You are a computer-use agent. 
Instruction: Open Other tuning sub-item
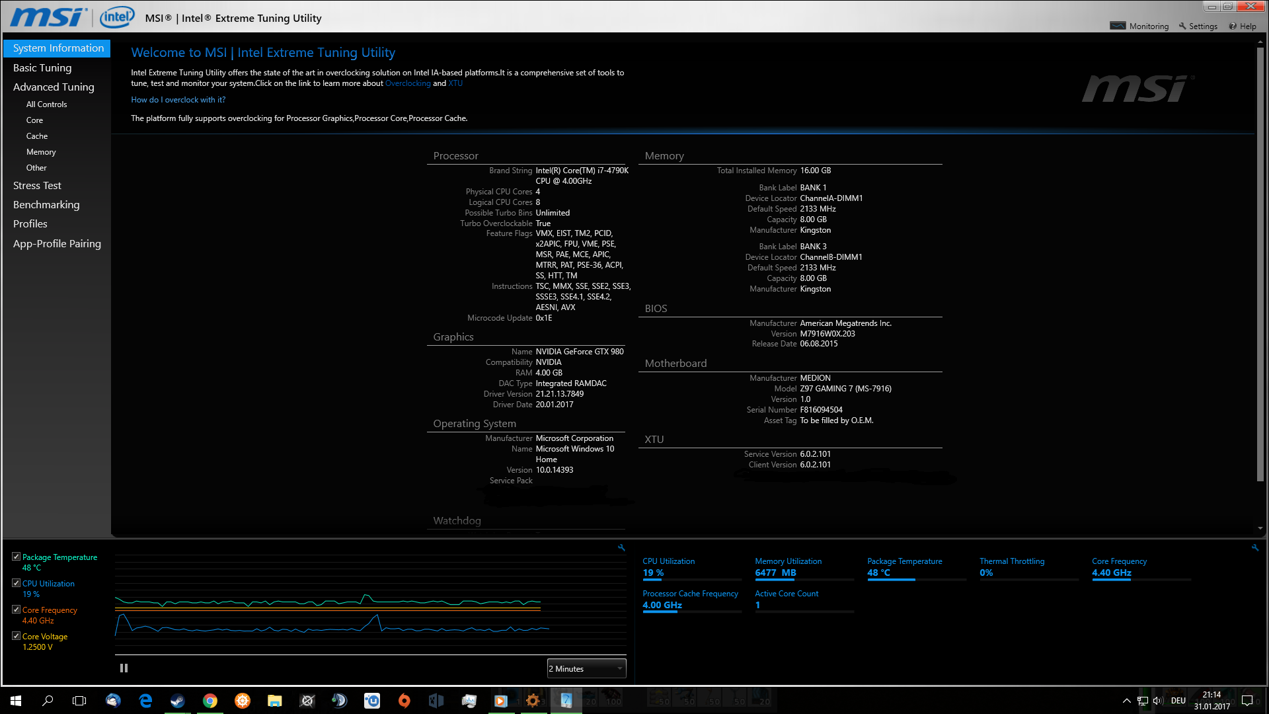36,168
